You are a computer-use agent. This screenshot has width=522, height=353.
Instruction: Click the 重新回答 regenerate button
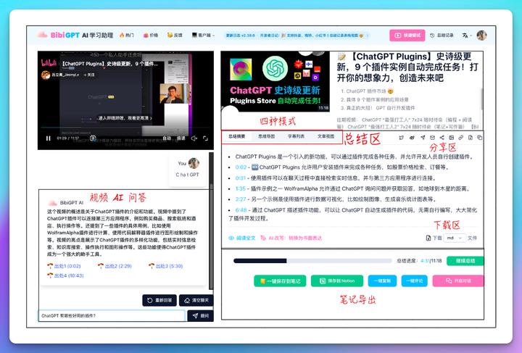[159, 300]
